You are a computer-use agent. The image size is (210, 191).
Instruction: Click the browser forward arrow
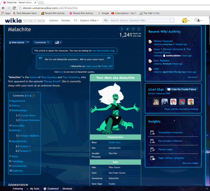(x=9, y=8)
